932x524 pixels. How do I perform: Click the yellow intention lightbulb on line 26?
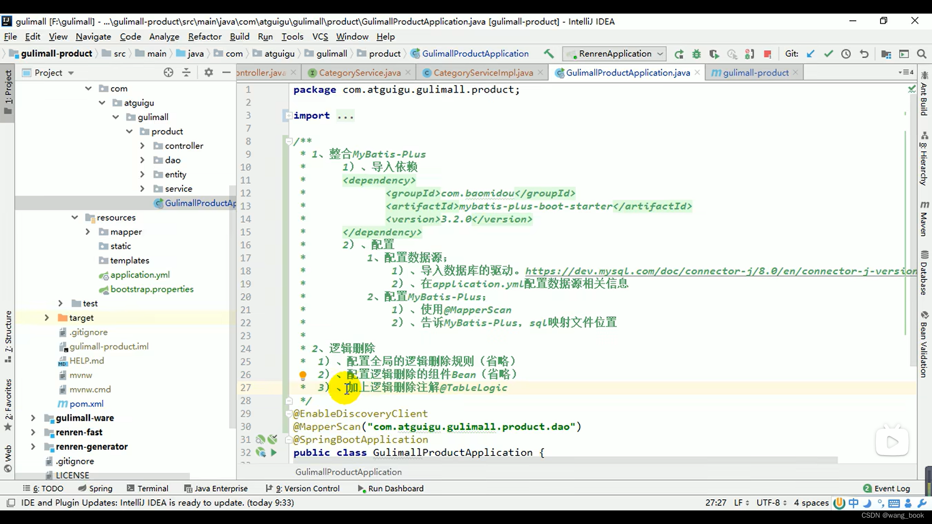tap(303, 375)
